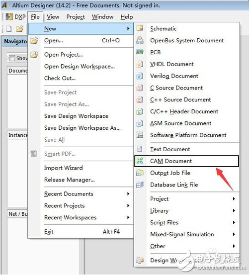
Task: Open the Window menu
Action: [x=102, y=17]
